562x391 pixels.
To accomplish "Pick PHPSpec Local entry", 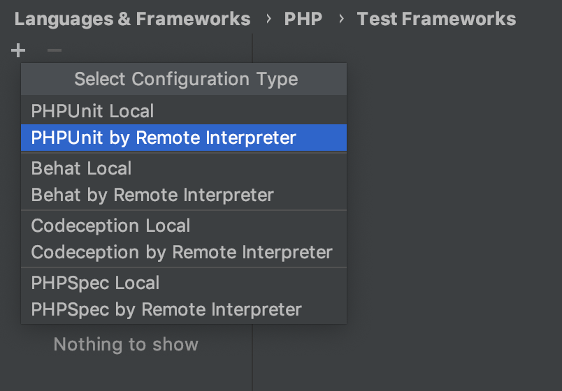I will pyautogui.click(x=95, y=283).
